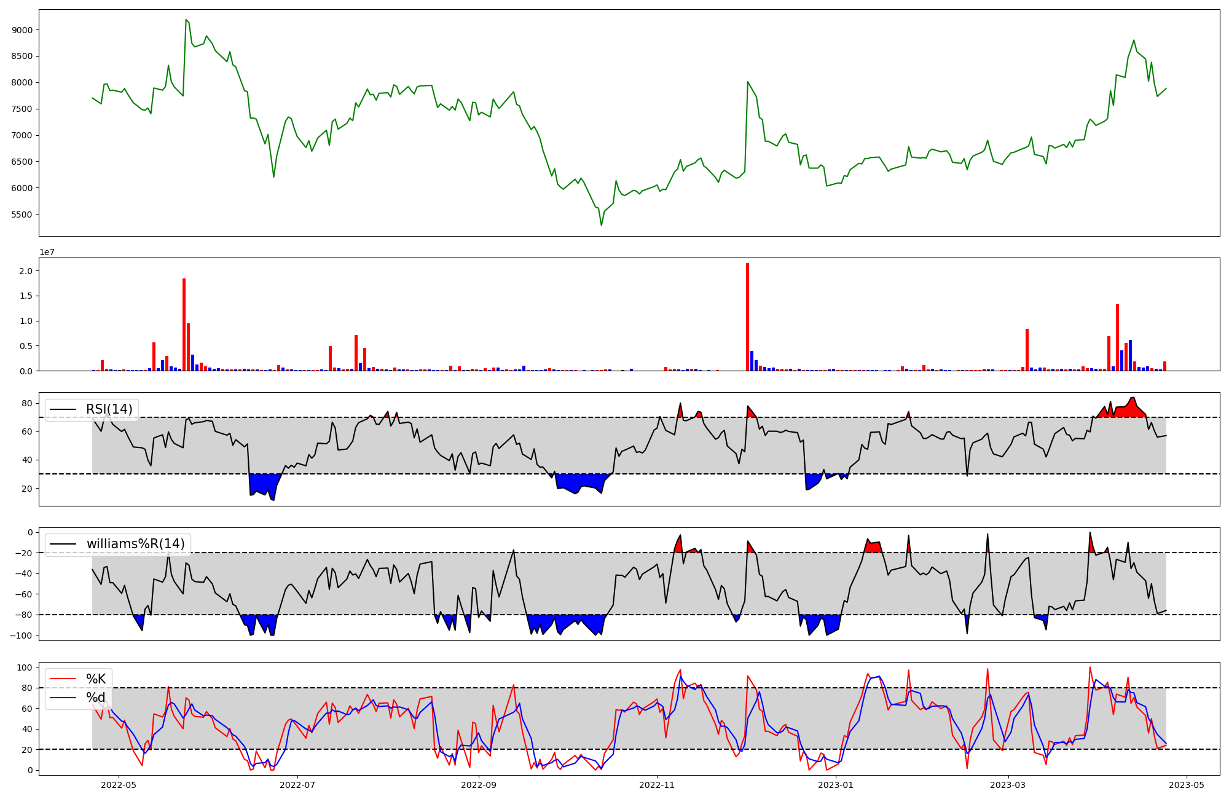Click the tallest red volume bar

pos(747,317)
